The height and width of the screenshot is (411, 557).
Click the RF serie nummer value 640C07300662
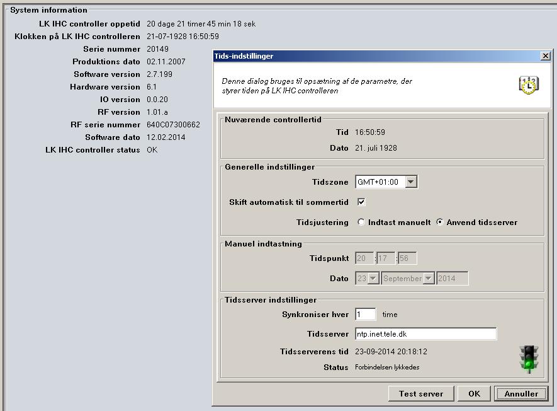(173, 125)
